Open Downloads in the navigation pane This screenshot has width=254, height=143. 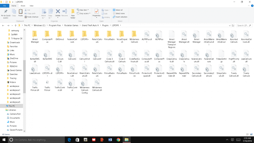[x=15, y=42]
